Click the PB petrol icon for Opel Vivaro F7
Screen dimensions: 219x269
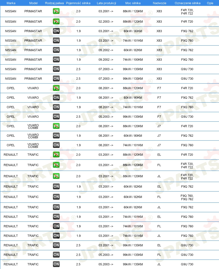[x=56, y=88]
